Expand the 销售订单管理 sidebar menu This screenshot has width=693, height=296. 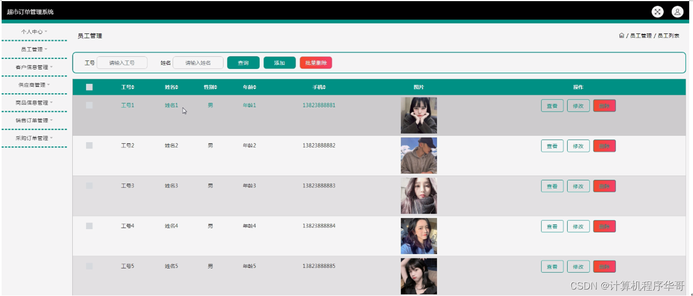tap(34, 120)
